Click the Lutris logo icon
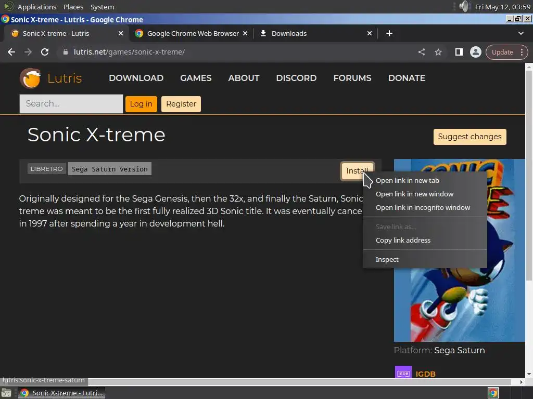Screen dimensions: 533x399 coord(31,78)
